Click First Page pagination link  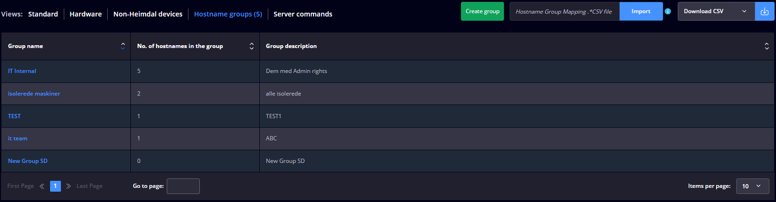(x=20, y=186)
